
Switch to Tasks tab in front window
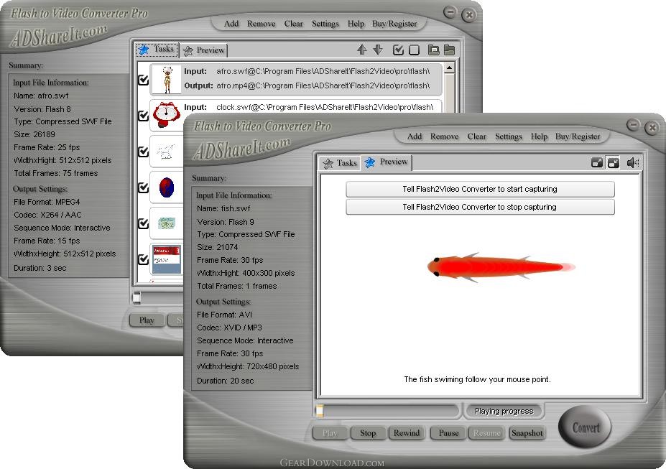point(339,163)
